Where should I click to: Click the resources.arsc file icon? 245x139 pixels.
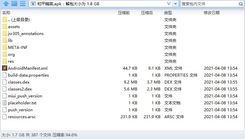pos(5,117)
